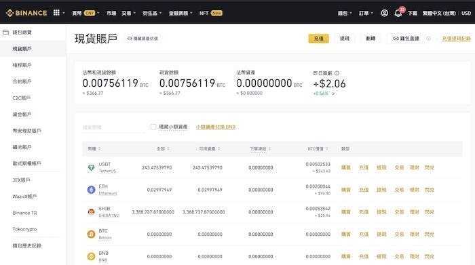Open the 市場 markets menu
Image resolution: width=475 pixels, height=265 pixels.
click(111, 13)
